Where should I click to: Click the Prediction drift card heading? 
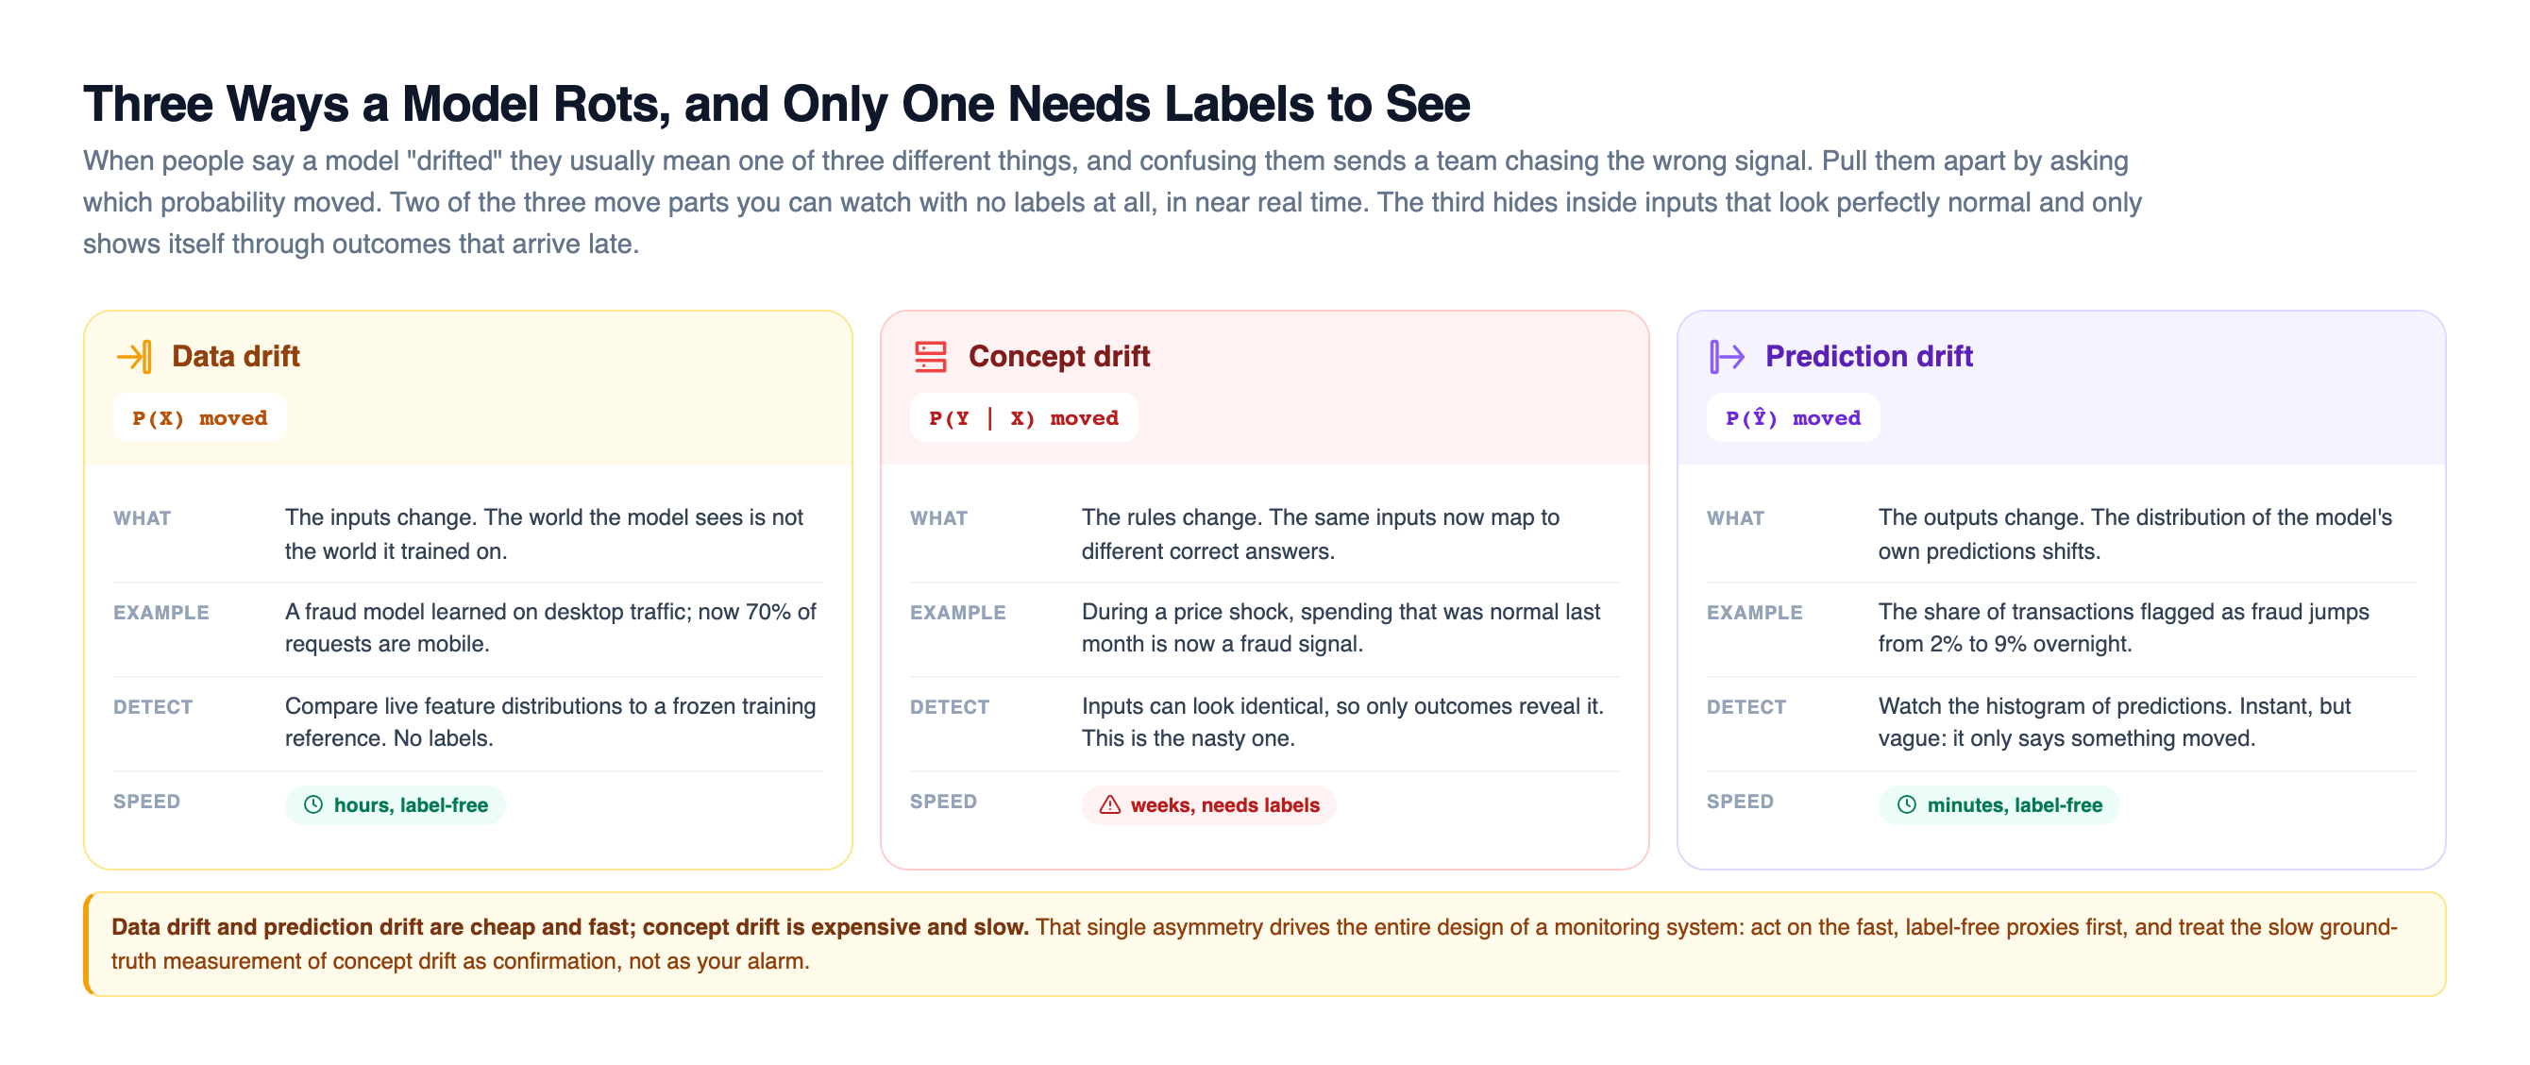[1868, 356]
